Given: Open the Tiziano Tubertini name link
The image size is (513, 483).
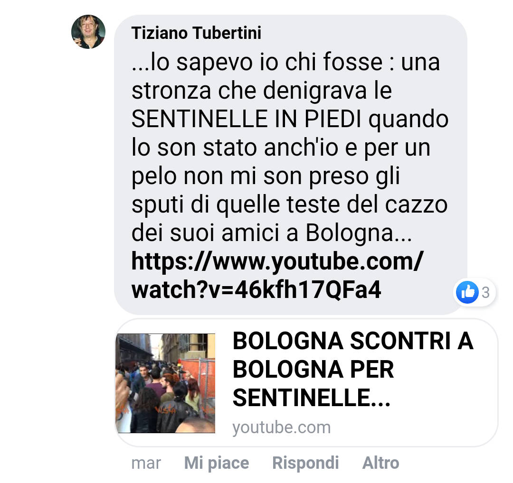Looking at the screenshot, I should click(x=196, y=33).
